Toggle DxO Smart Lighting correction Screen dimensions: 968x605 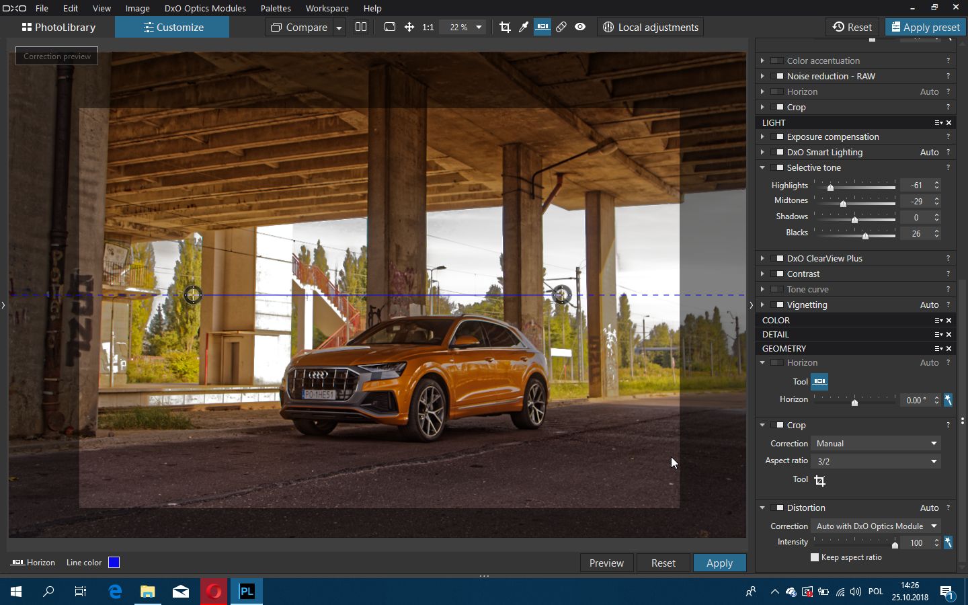click(x=777, y=152)
